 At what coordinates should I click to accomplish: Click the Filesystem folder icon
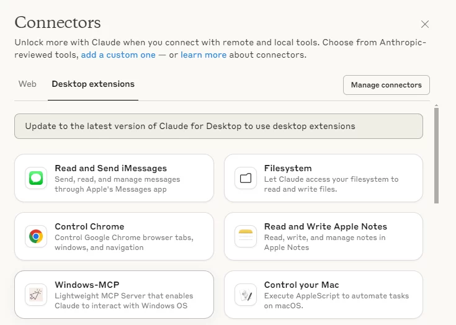point(246,178)
